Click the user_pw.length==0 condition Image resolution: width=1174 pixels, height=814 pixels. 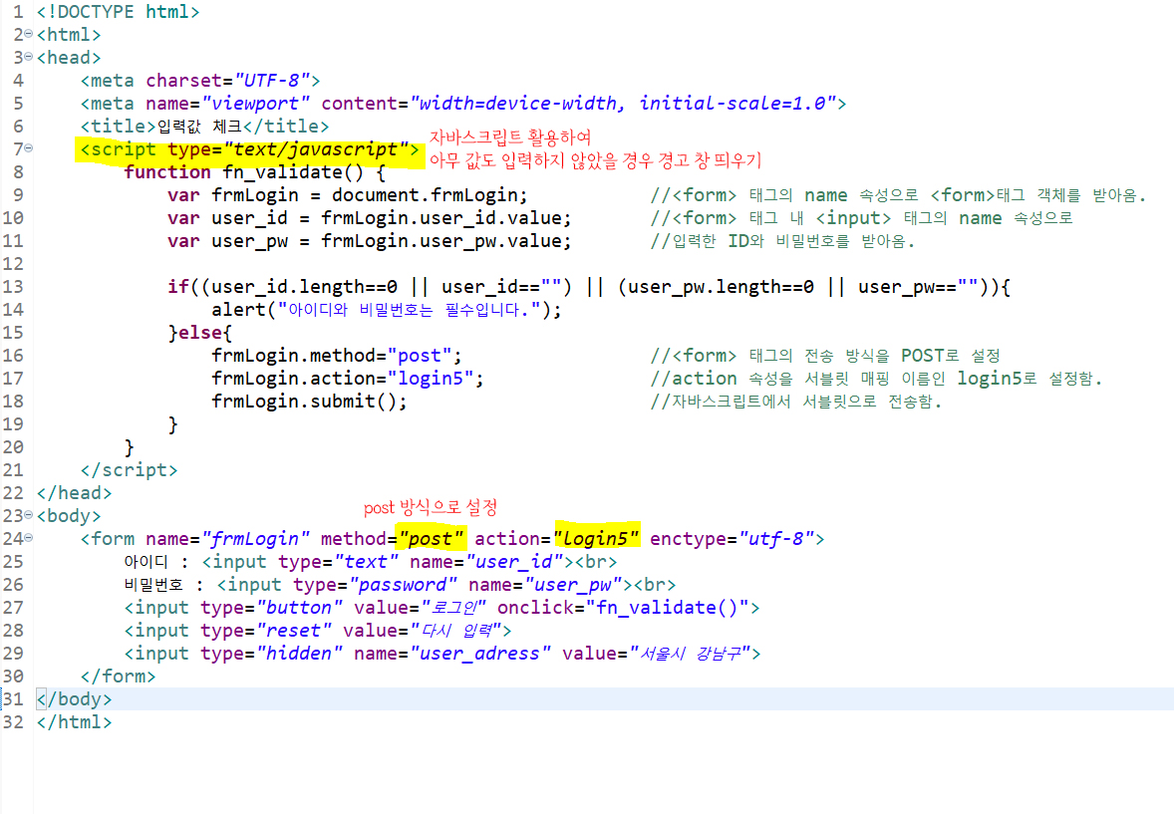(721, 287)
